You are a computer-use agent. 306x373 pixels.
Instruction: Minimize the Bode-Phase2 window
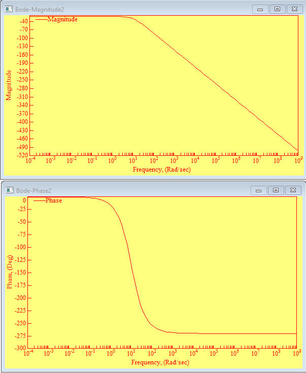[259, 190]
